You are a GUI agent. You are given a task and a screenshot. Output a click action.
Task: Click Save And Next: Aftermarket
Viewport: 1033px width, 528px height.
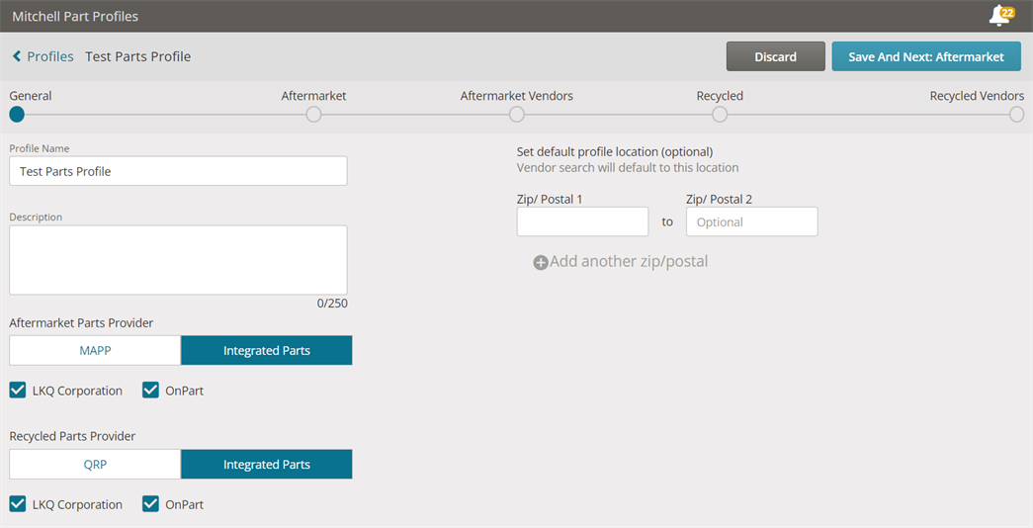926,56
